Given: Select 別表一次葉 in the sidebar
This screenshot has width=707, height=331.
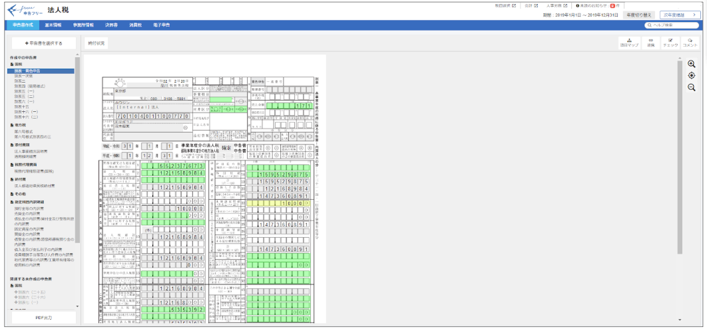Looking at the screenshot, I should click(x=23, y=76).
